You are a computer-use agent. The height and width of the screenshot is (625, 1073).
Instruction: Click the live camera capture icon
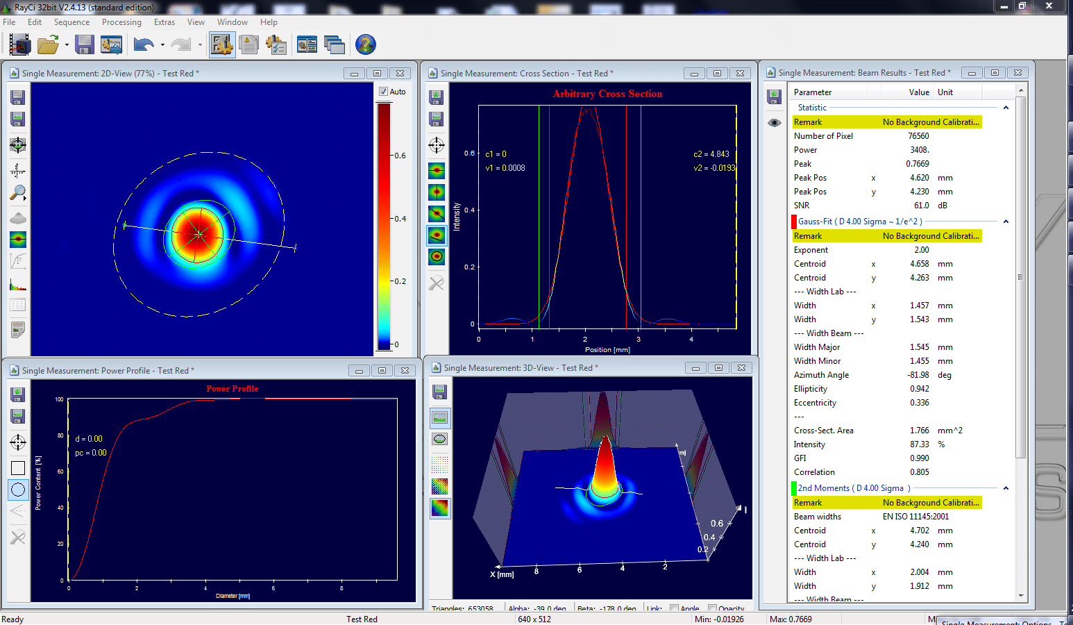click(19, 45)
